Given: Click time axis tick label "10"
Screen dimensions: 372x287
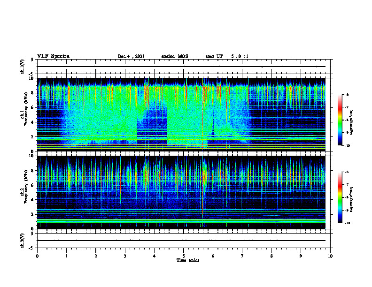Looking at the screenshot, I should pyautogui.click(x=330, y=256).
